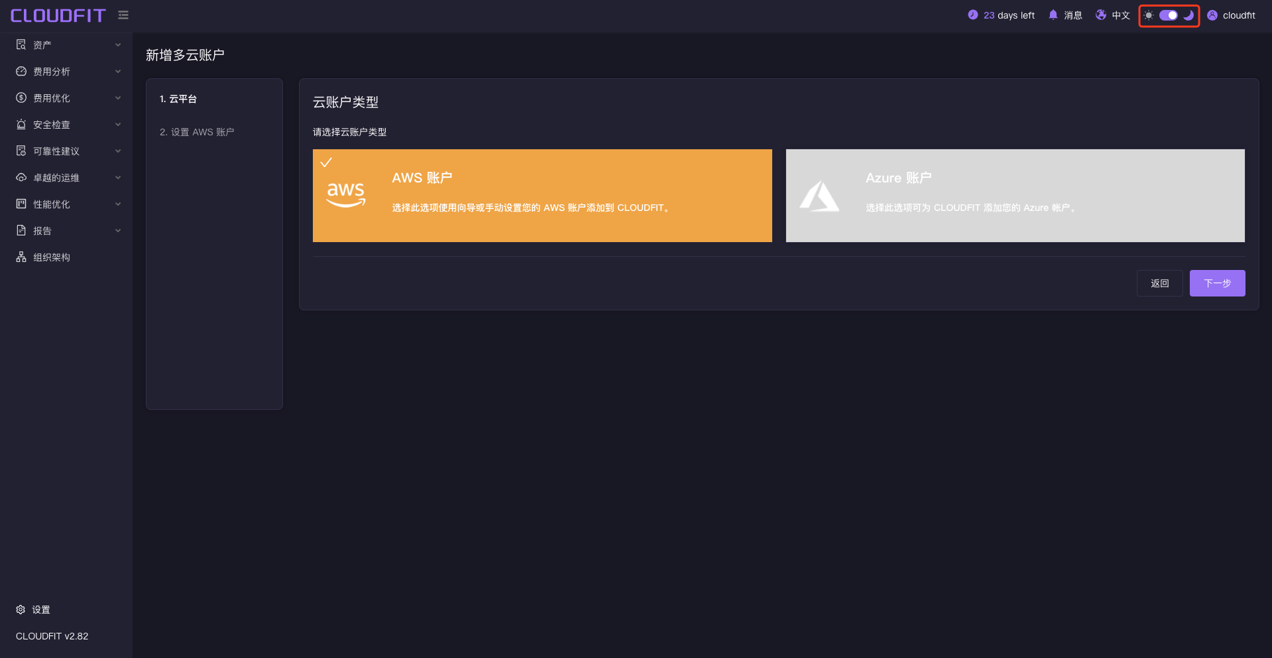This screenshot has width=1272, height=658.
Task: Click the 23 days left link
Action: coord(1002,15)
